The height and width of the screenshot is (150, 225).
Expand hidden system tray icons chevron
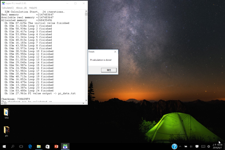coord(180,146)
